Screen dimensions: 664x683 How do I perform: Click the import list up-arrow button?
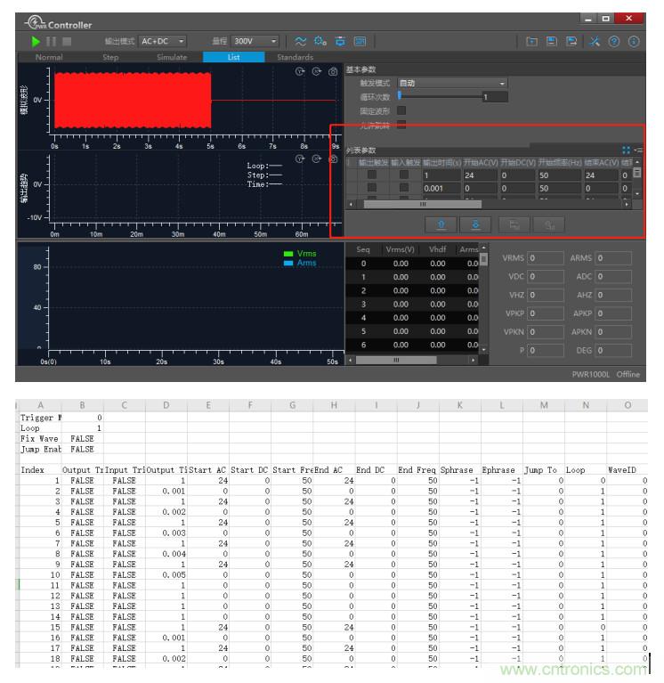tap(441, 224)
